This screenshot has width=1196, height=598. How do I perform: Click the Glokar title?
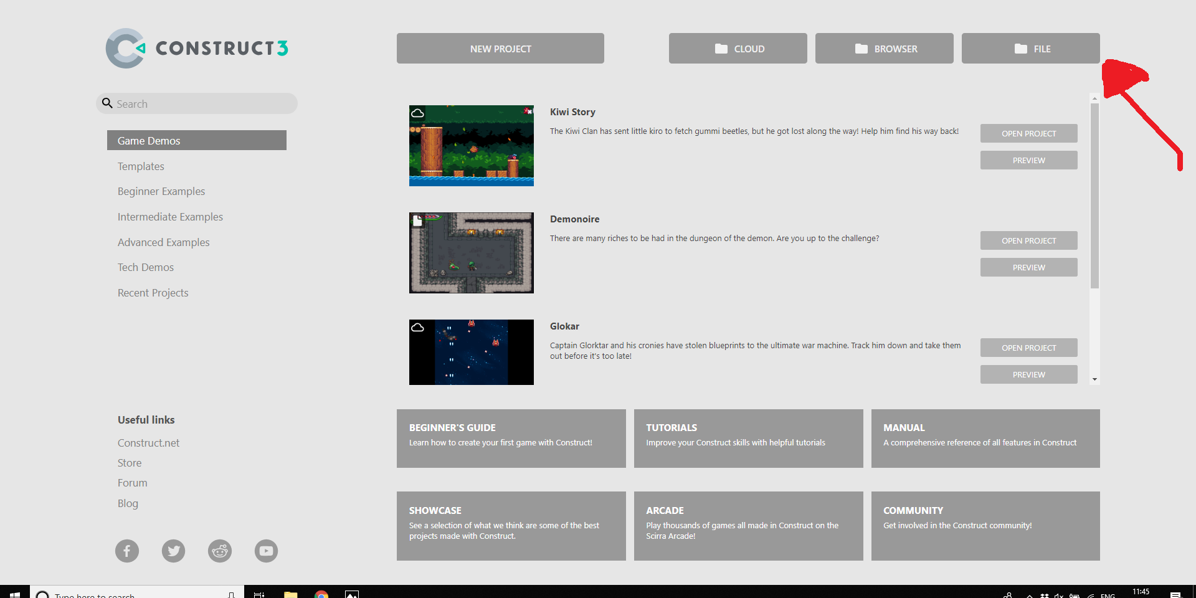pos(564,326)
